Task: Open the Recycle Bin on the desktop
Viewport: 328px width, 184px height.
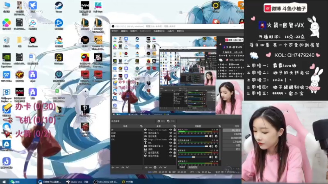Action: tap(7, 42)
